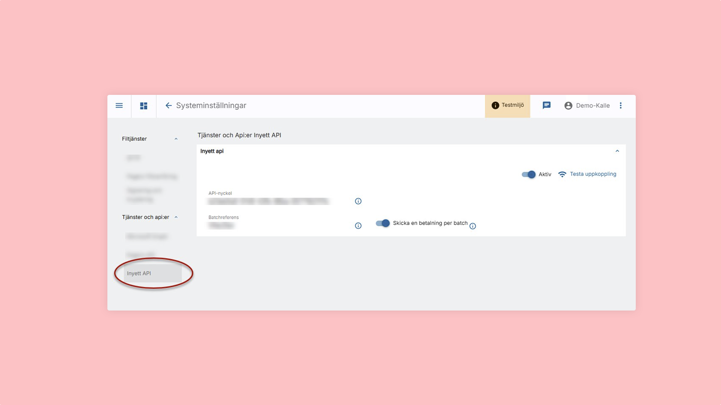721x405 pixels.
Task: Collapse the Tjänster och api:er section
Action: 176,217
